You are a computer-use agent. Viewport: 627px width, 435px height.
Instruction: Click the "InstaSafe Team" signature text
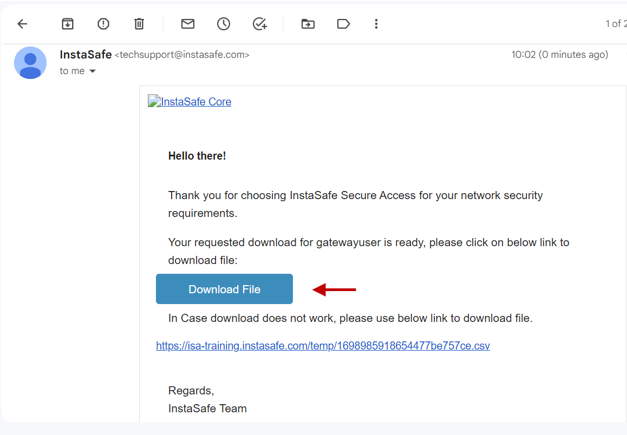click(207, 408)
